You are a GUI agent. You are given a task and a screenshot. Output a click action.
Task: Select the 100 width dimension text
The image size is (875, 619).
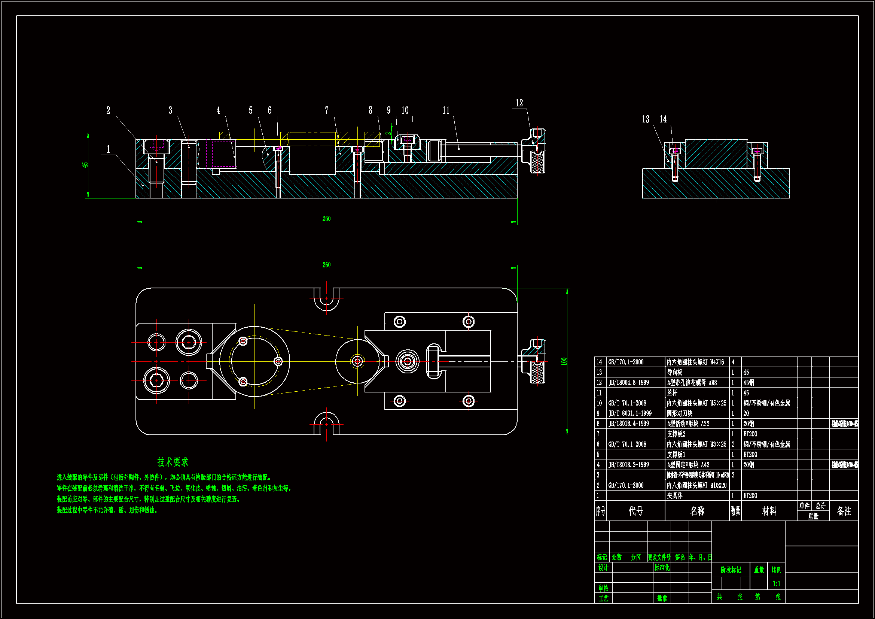564,361
